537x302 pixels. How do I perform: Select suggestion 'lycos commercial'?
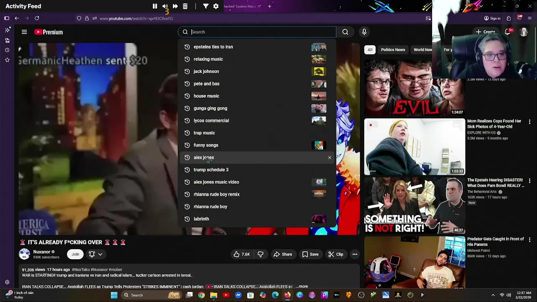tap(257, 120)
